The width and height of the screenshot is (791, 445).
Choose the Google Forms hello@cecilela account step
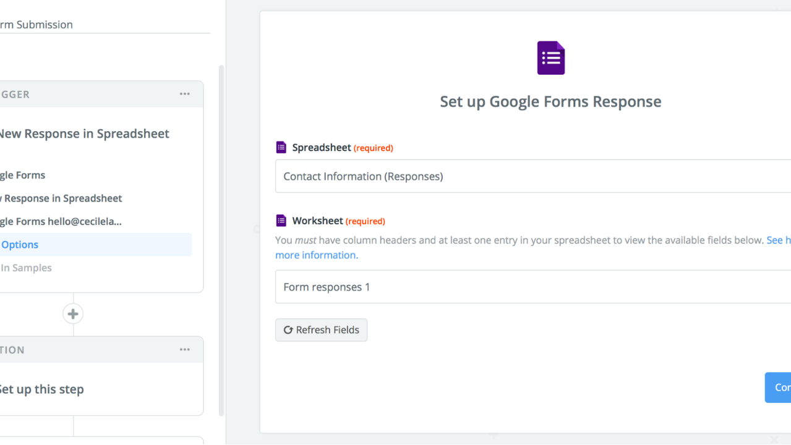tap(61, 221)
